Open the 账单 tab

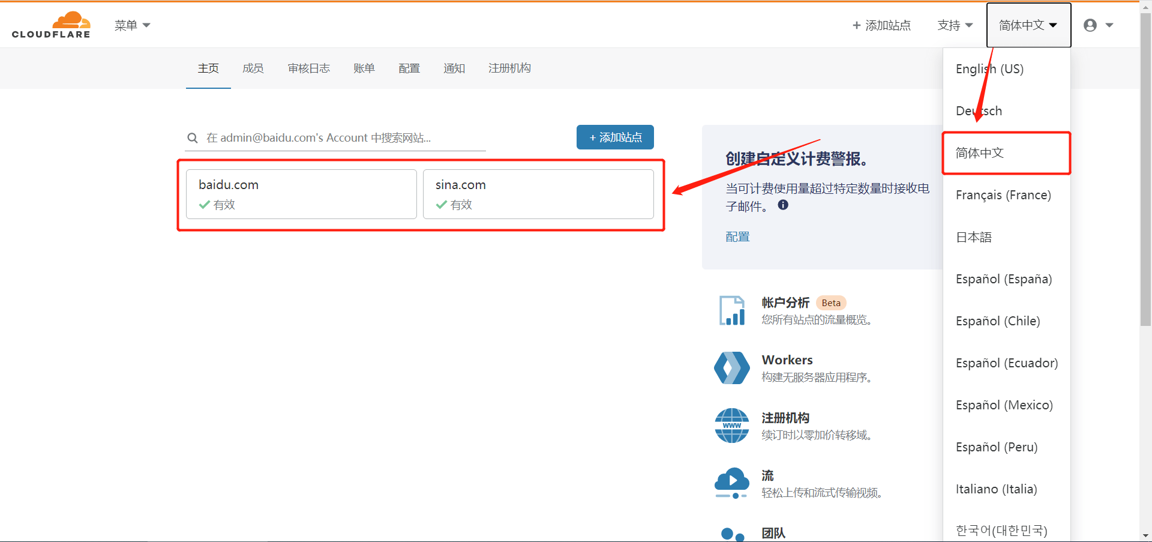(x=364, y=68)
